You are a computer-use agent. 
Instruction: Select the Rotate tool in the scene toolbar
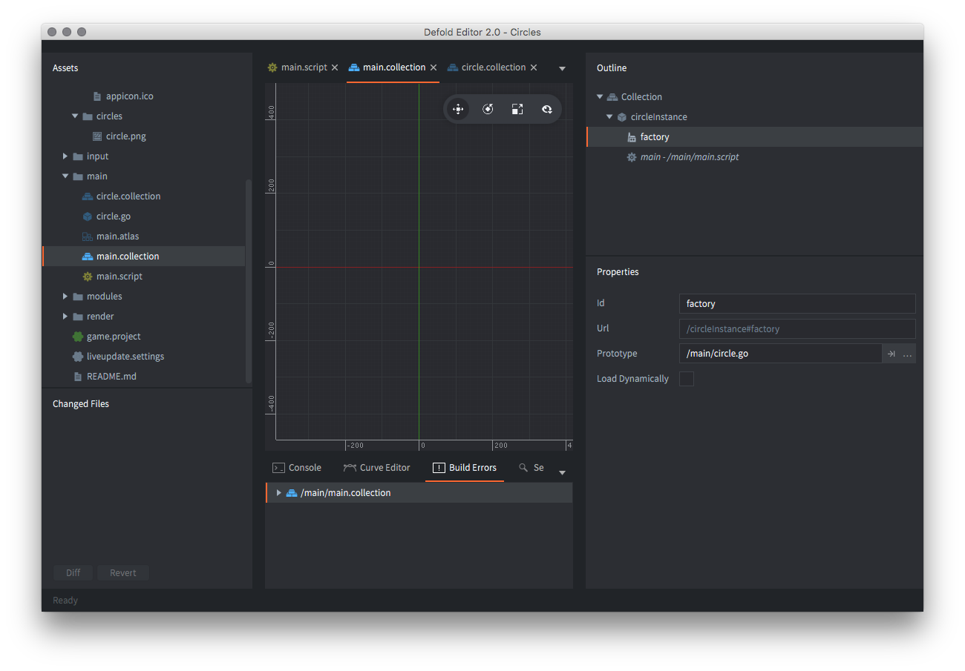pyautogui.click(x=488, y=110)
